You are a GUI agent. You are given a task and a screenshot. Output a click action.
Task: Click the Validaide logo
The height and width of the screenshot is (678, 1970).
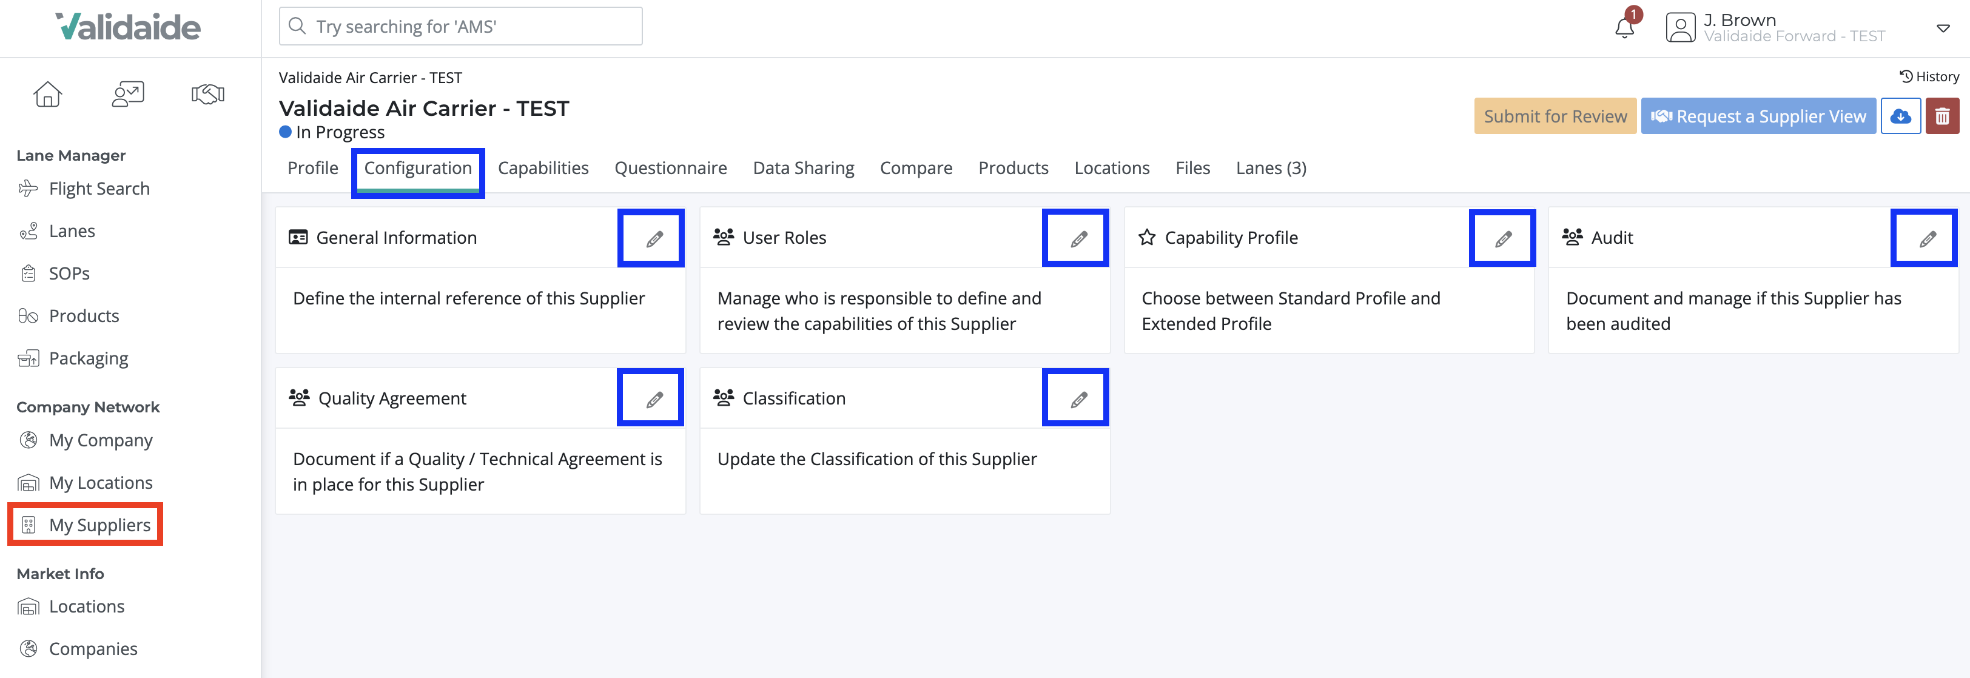pos(128,27)
